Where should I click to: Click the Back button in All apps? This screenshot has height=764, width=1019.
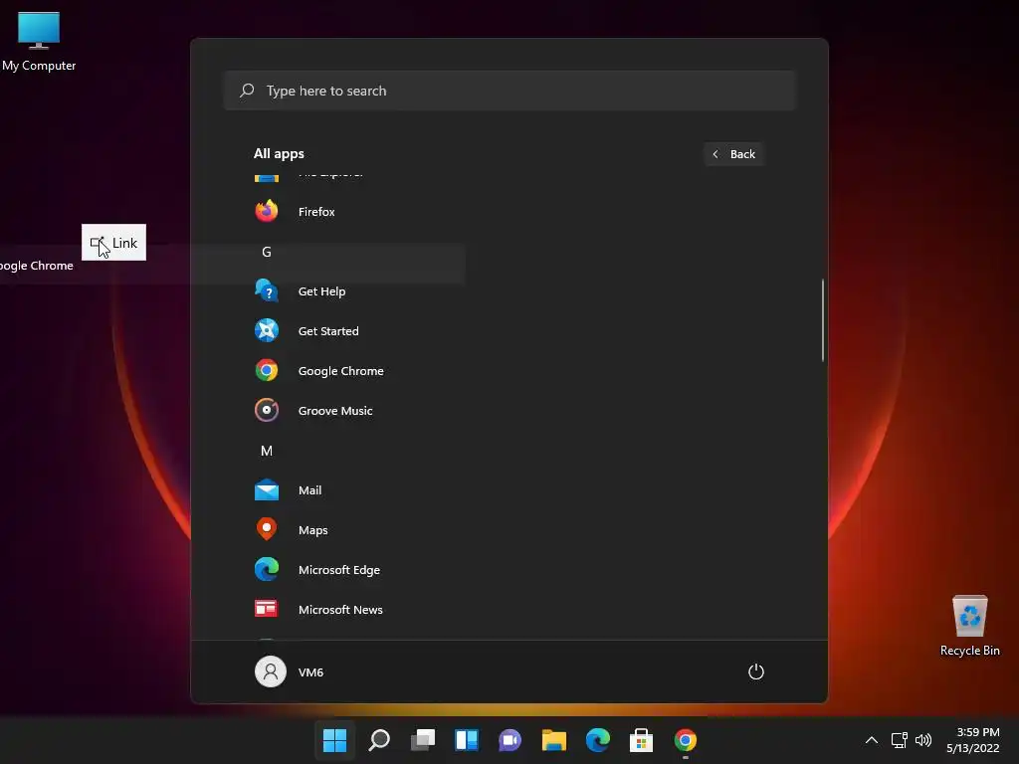coord(733,154)
